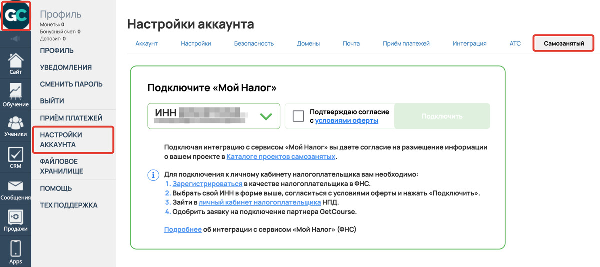This screenshot has height=267, width=600.
Task: Select ФАЙЛОВОЕ ХРАНИЛИЩЕ in profile menu
Action: pyautogui.click(x=62, y=166)
